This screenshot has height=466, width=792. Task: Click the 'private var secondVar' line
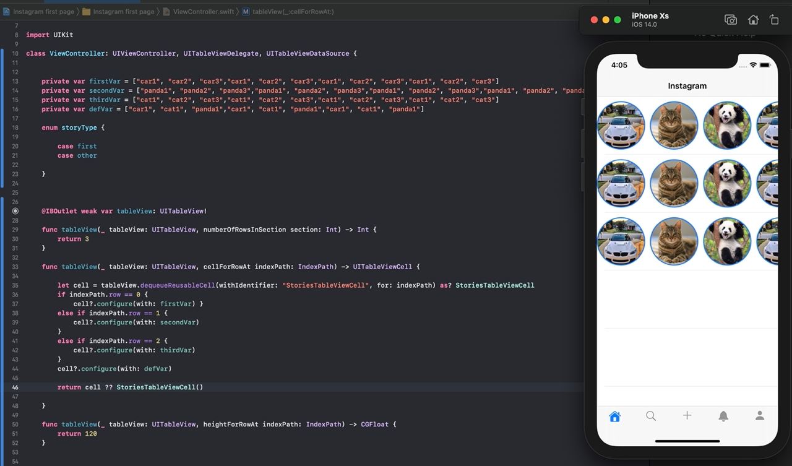tap(312, 90)
